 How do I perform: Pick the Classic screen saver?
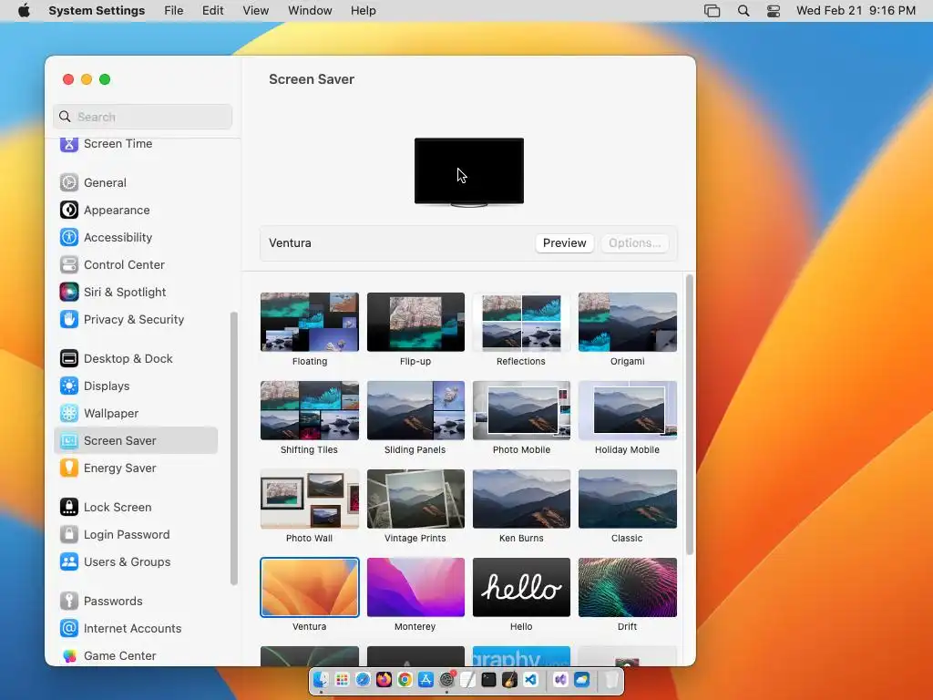[627, 499]
